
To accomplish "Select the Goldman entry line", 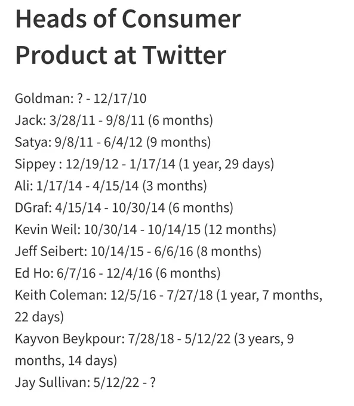I will tap(81, 99).
